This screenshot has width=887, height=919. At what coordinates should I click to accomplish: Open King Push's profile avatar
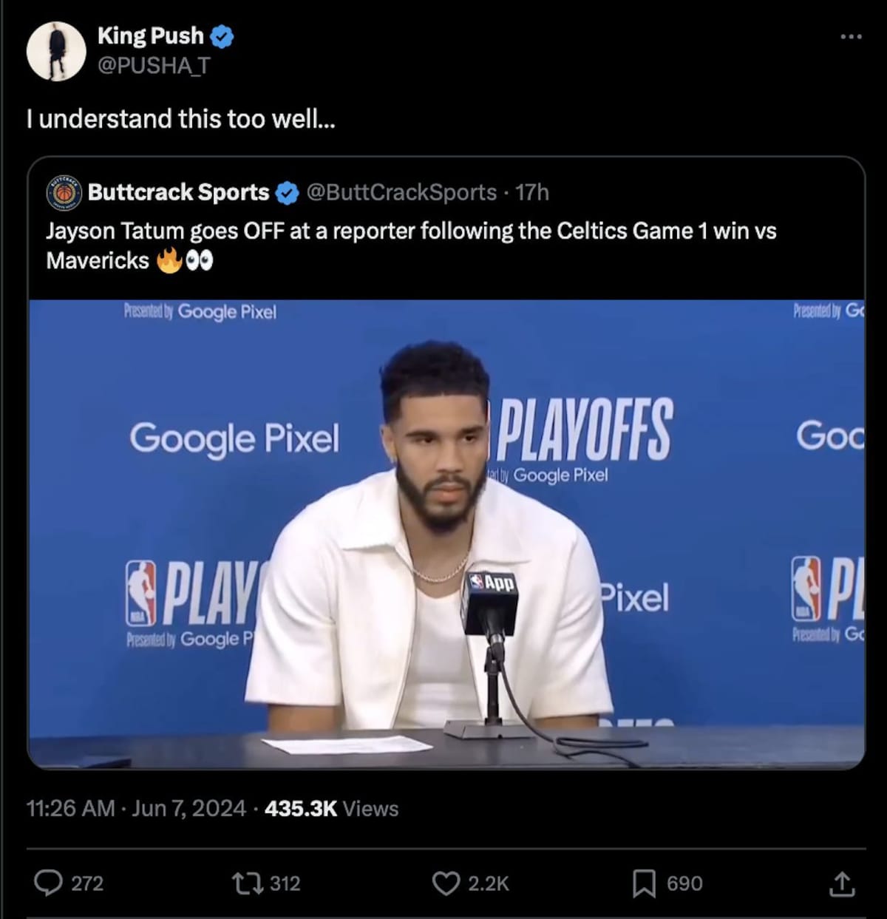(58, 51)
